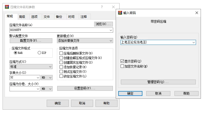Click the 压缩文件名称 input field

(x=59, y=30)
